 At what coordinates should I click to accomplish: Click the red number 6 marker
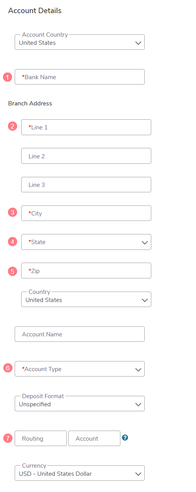[x=8, y=368]
